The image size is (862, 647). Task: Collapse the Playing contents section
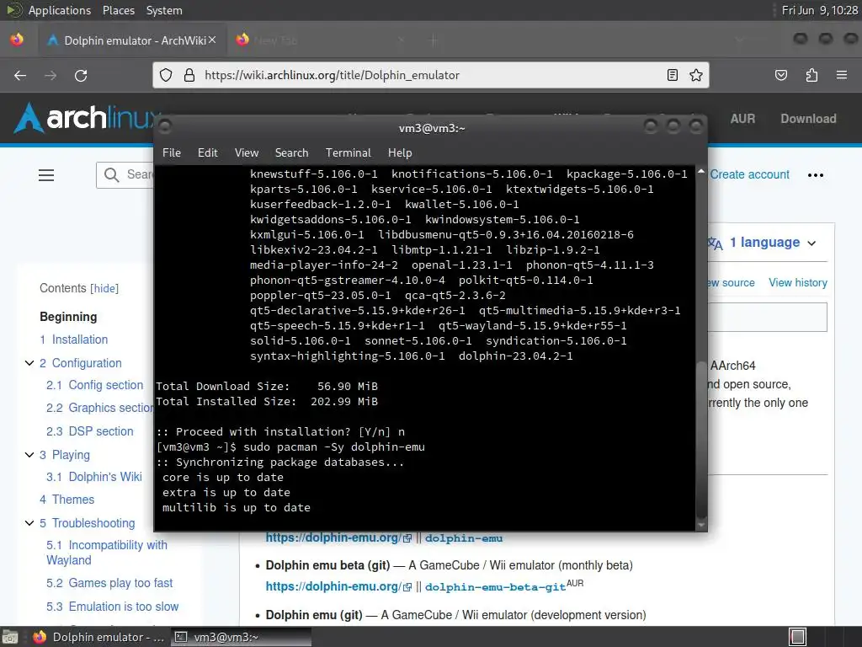[29, 454]
